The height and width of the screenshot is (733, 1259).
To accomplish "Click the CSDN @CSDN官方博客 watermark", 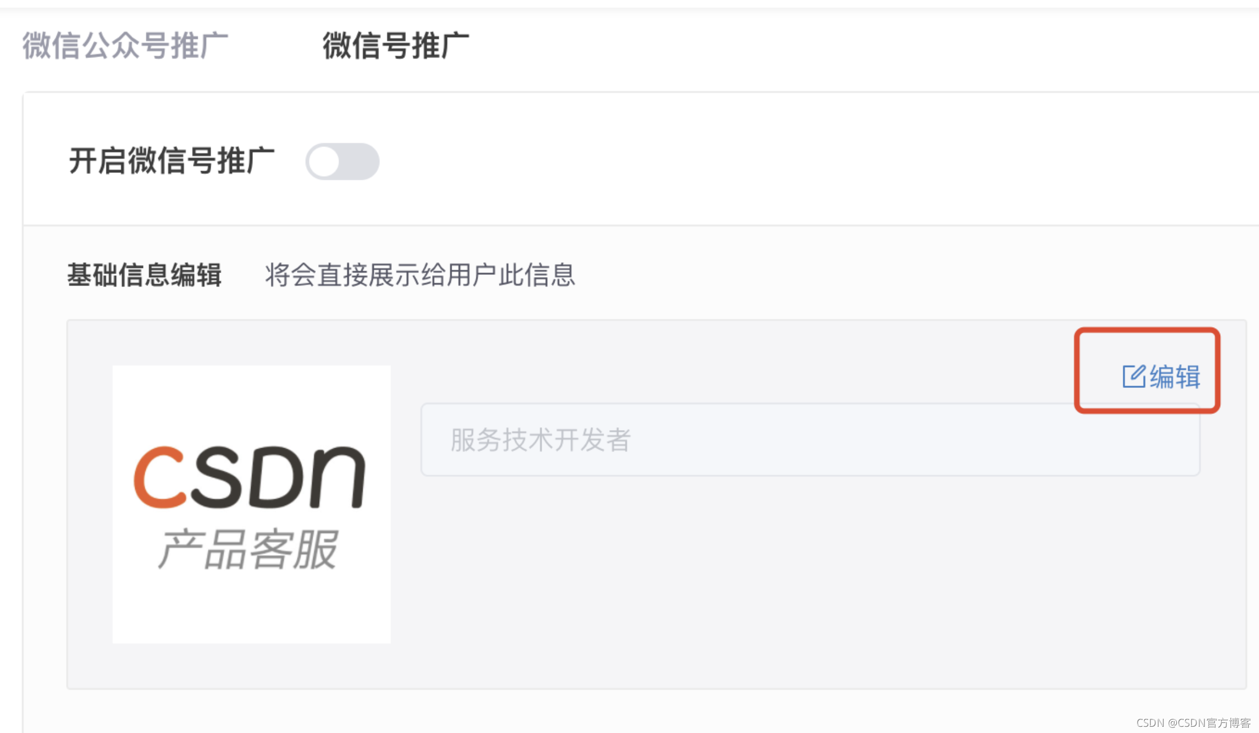I will [1193, 722].
